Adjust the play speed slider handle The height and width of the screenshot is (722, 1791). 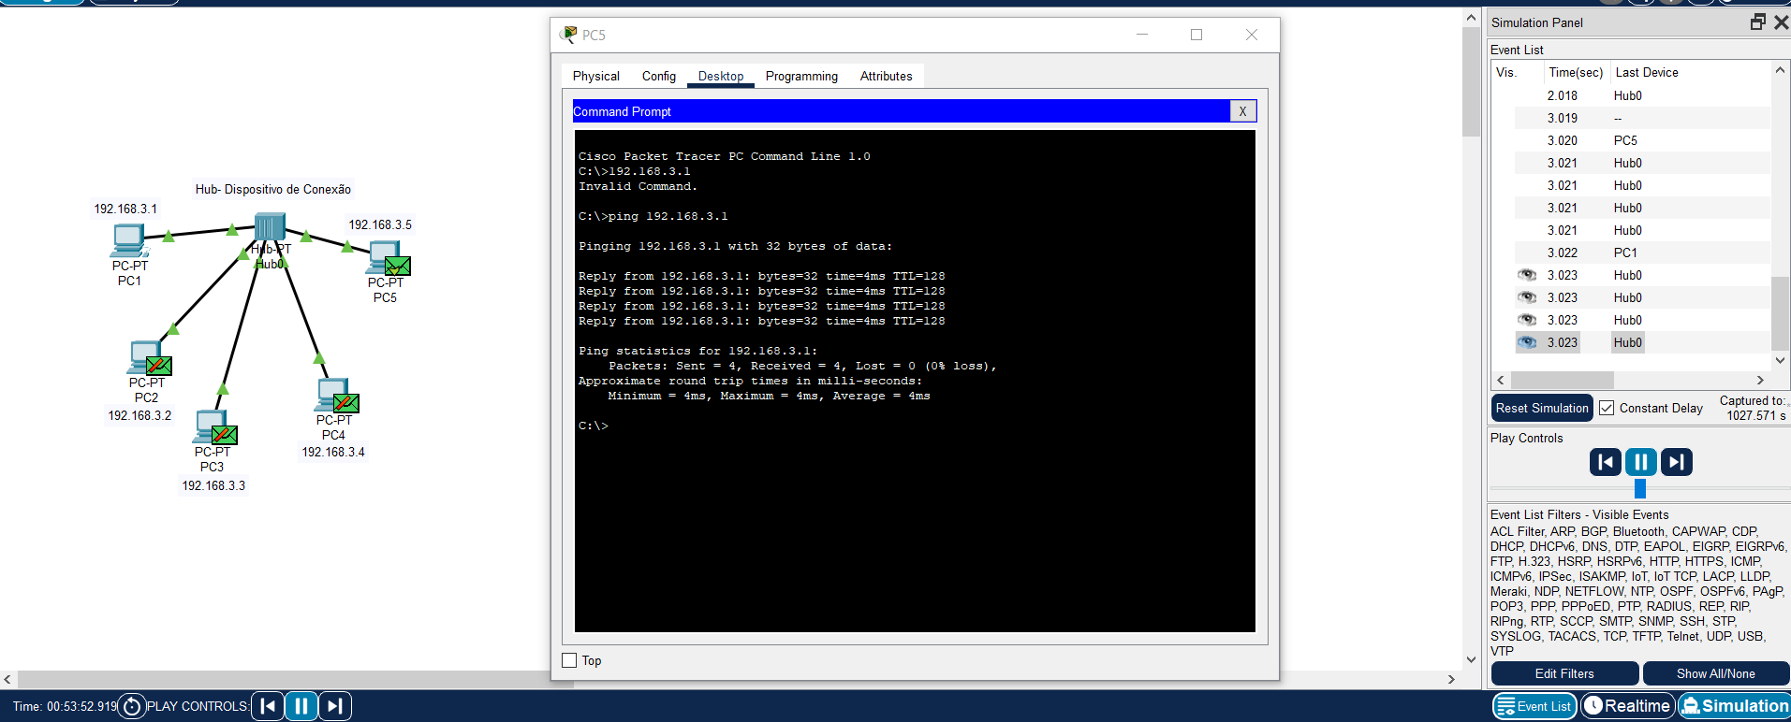[1640, 488]
